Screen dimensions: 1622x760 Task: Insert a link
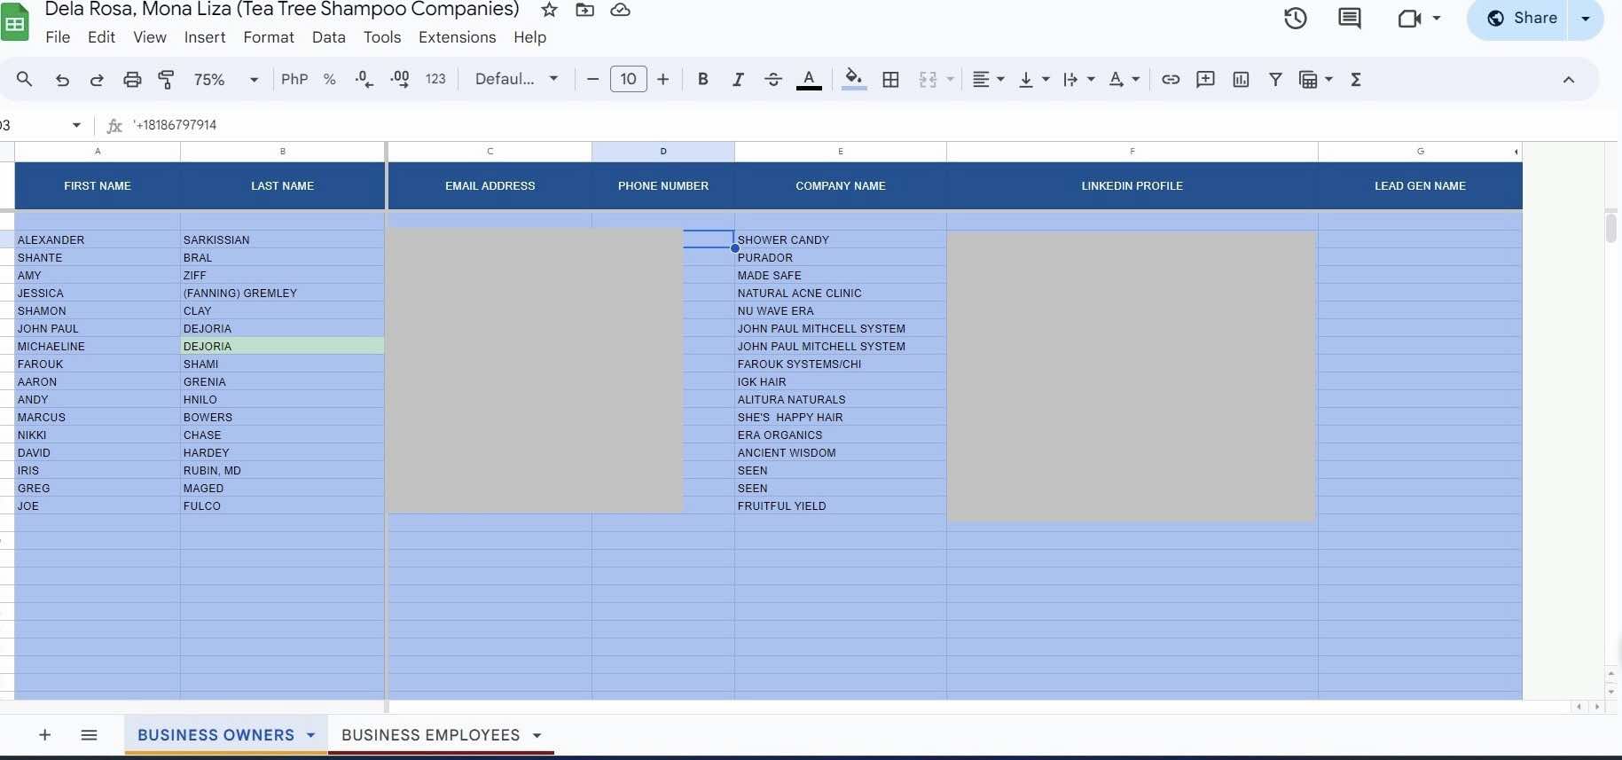1171,80
